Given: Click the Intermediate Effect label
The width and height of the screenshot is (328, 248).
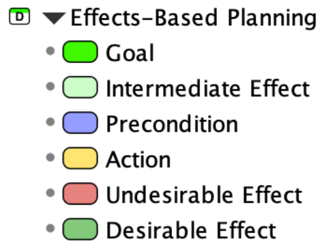Looking at the screenshot, I should 208,88.
